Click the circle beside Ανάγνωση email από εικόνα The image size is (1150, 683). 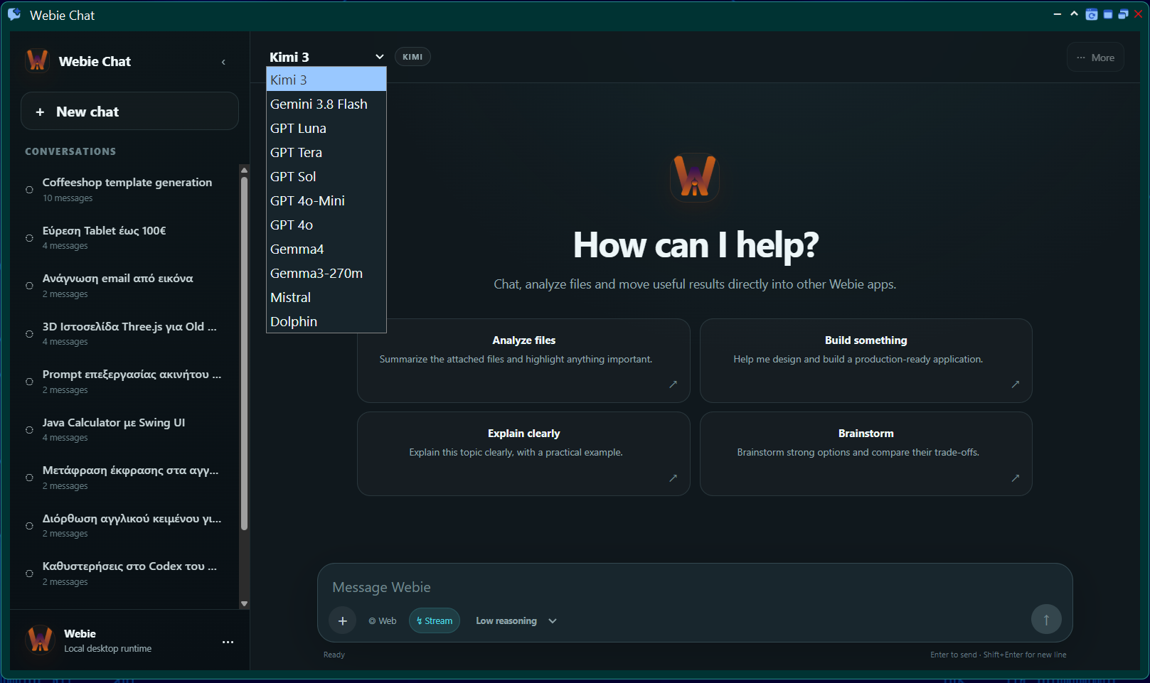pos(29,286)
